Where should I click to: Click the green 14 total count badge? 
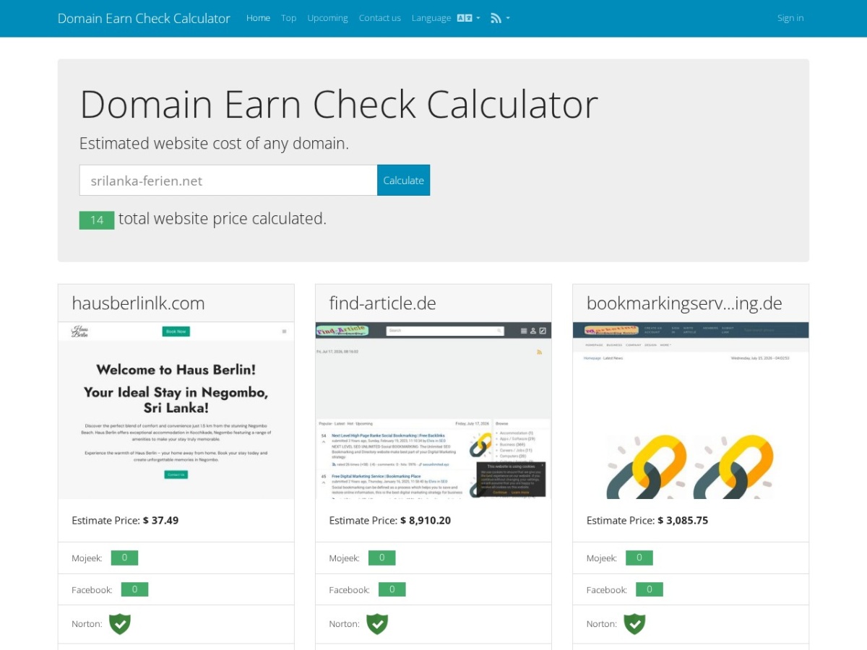(x=97, y=220)
